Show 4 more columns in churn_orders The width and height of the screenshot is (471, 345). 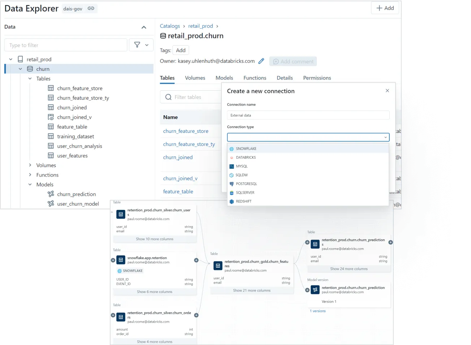(x=155, y=342)
